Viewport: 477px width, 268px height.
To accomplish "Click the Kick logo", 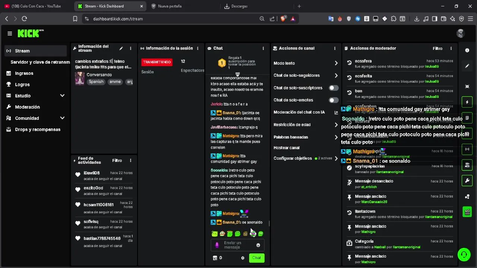I will [x=31, y=33].
